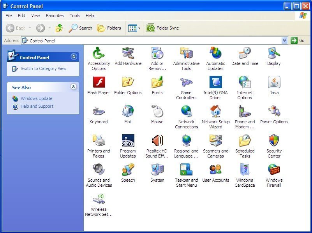This screenshot has height=233, width=312.
Task: Collapse the See Also section
Action: [74, 87]
